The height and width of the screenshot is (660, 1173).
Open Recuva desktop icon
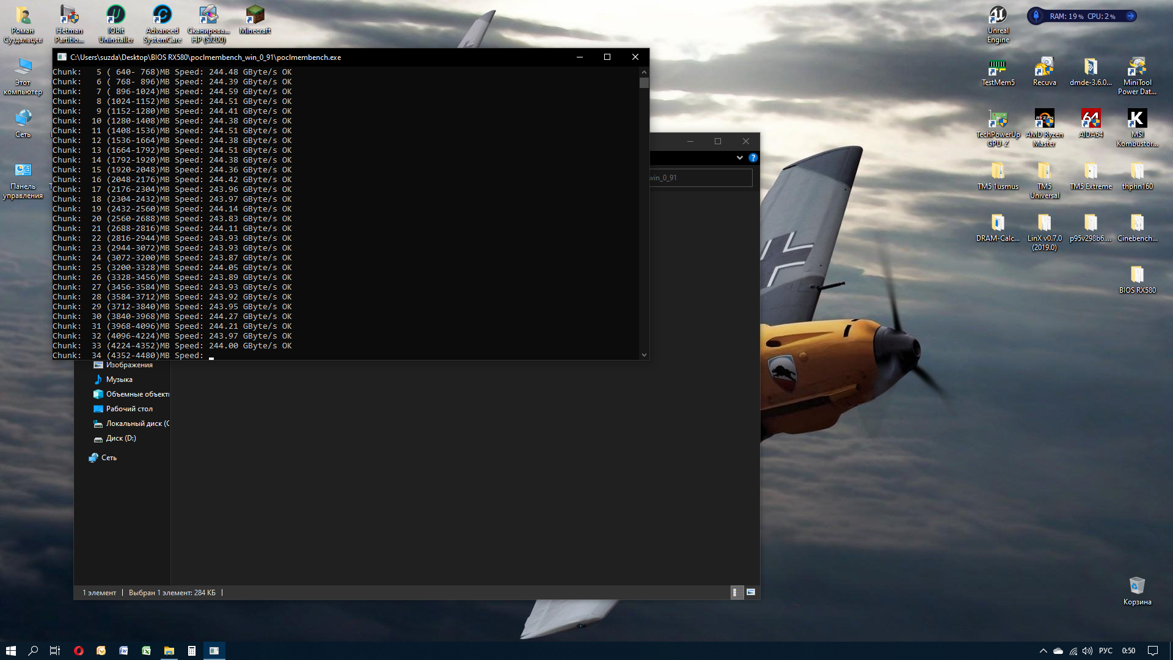pos(1044,67)
